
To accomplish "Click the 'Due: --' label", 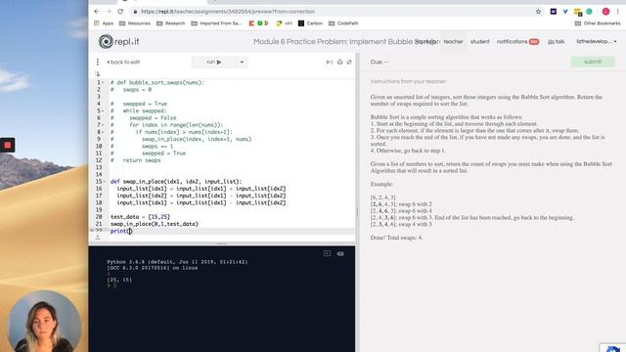I will tap(380, 62).
